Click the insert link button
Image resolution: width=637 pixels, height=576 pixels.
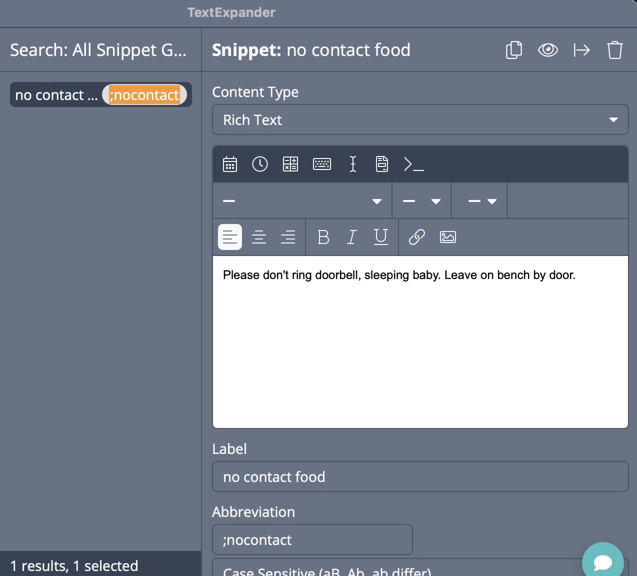pos(416,237)
